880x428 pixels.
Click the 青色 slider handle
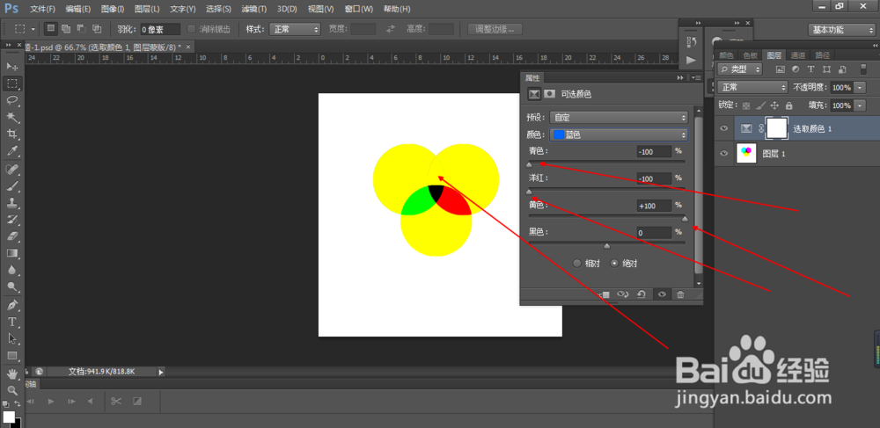(x=529, y=164)
